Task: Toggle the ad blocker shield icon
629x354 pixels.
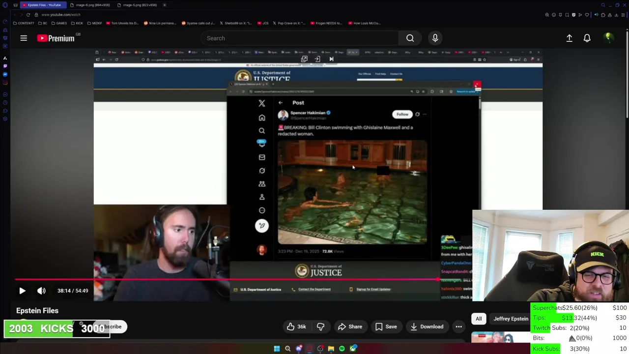Action: (573, 15)
